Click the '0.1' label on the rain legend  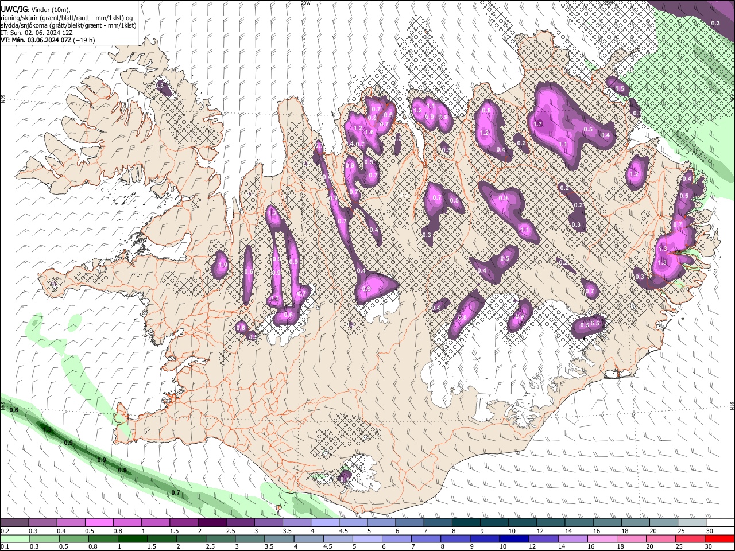point(5,546)
